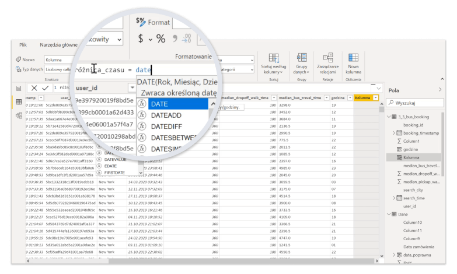Commit the formula with the checkmark
Image resolution: width=457 pixels, height=274 pixels.
point(45,88)
